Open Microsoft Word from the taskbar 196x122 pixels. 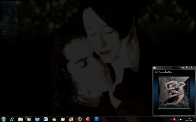[x=46, y=119]
